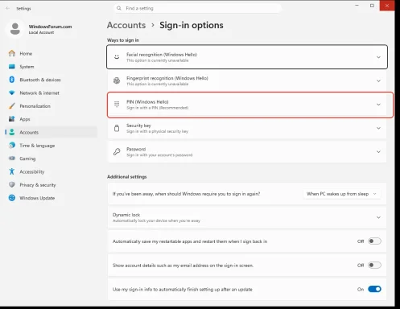Click 'Sign in with a physical security key' text
Image resolution: width=400 pixels, height=309 pixels.
157,131
